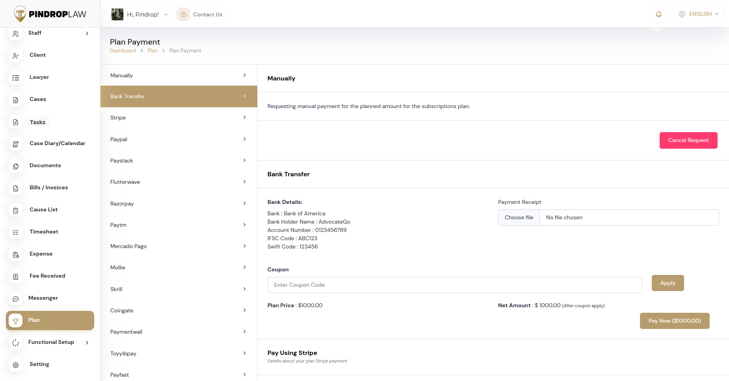Image resolution: width=729 pixels, height=381 pixels.
Task: Select the Bank Transfer payment tab
Action: (179, 96)
